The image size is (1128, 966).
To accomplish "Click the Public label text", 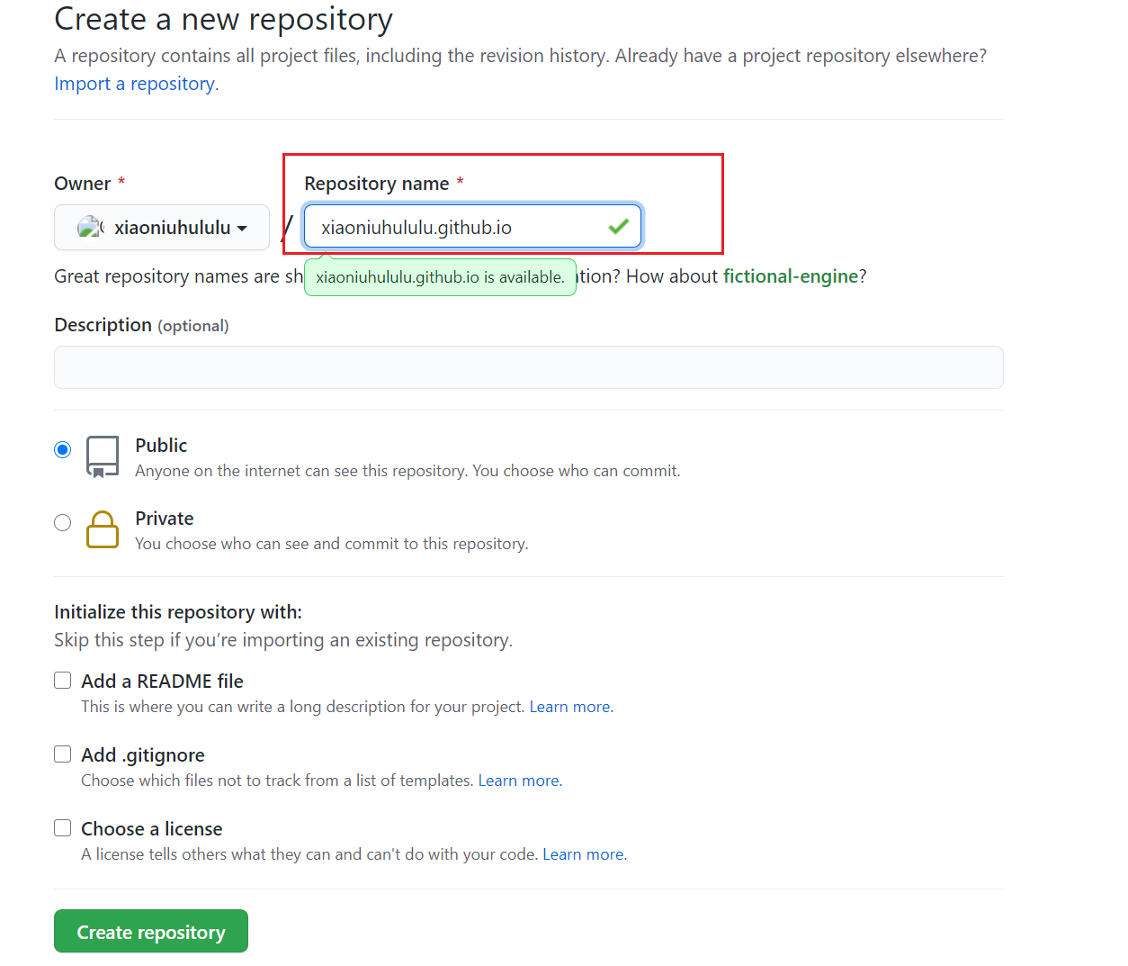I will click(x=161, y=446).
